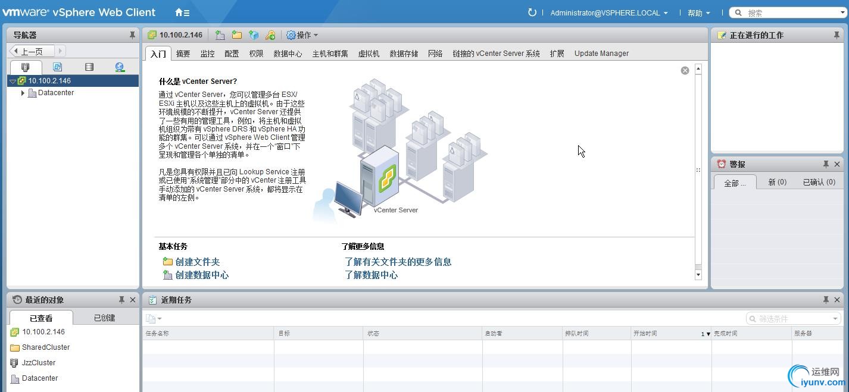Viewport: 849px width, 392px height.
Task: Go back with the 上一页 button
Action: 32,52
